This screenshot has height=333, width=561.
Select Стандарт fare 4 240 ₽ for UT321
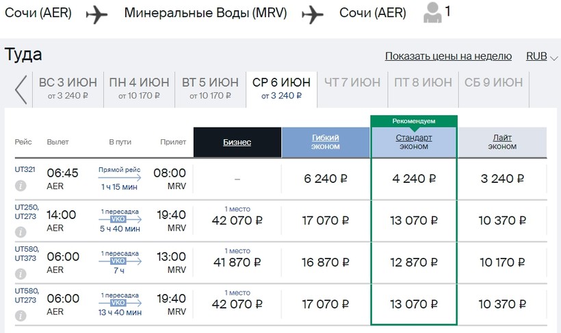(x=413, y=179)
